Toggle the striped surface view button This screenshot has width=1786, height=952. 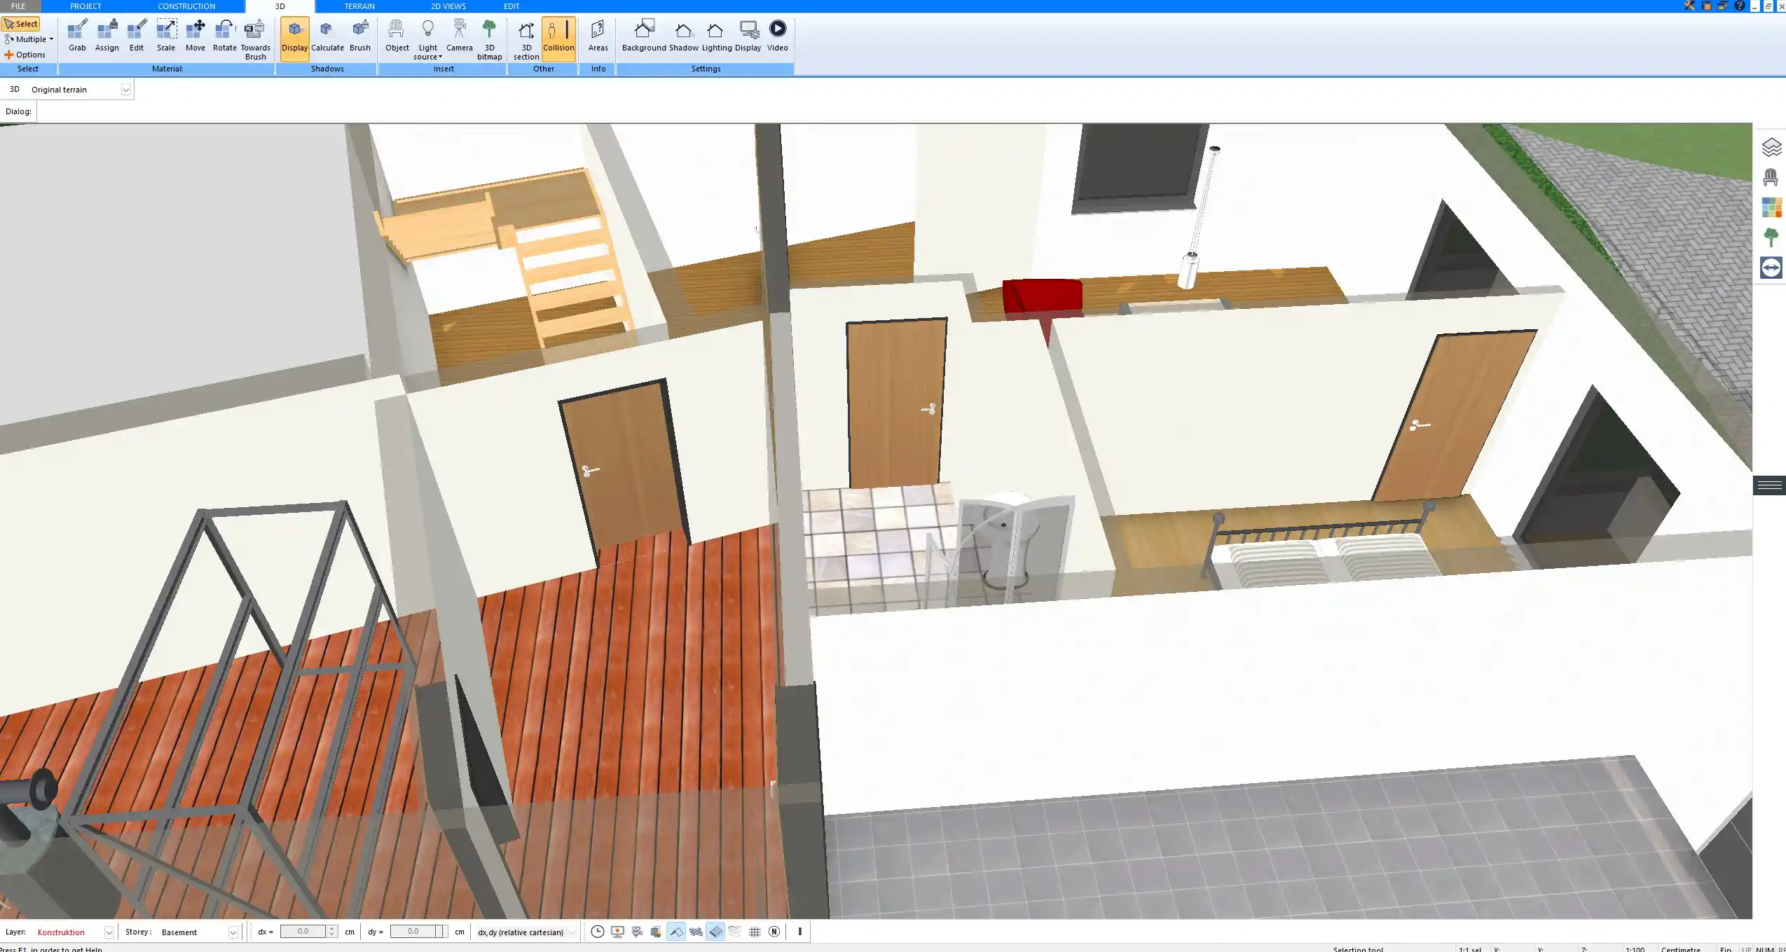[x=696, y=932]
